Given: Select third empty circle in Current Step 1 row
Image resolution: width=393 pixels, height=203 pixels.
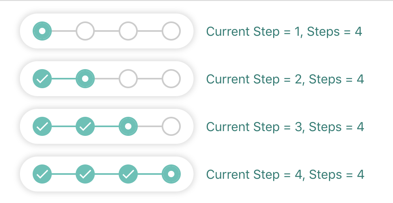Looking at the screenshot, I should pos(128,31).
